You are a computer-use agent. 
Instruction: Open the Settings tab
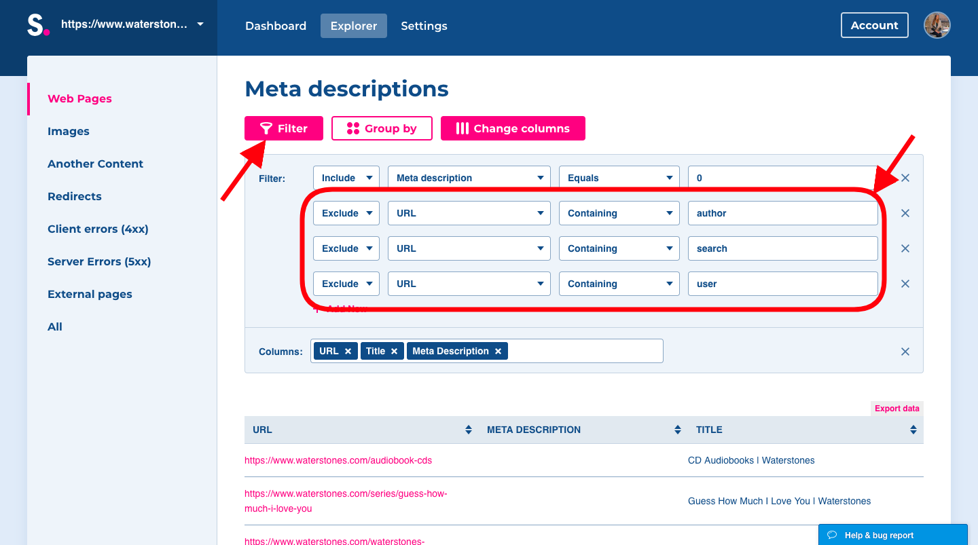pos(424,26)
